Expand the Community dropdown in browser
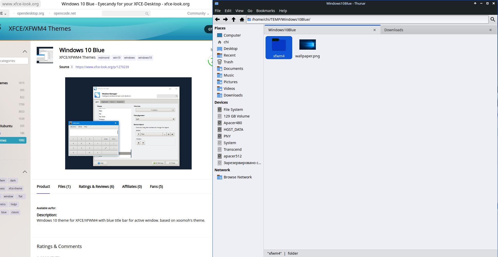The height and width of the screenshot is (257, 498). click(198, 13)
